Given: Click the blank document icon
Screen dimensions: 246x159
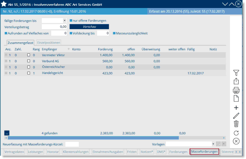Looking at the screenshot, I should (236, 99).
